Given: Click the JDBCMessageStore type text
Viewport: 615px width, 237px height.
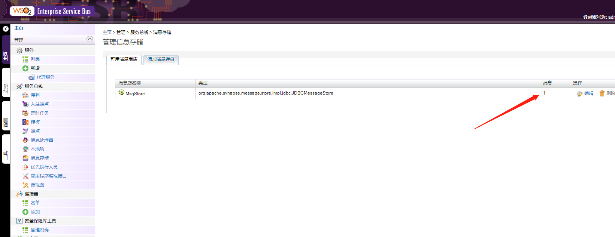Looking at the screenshot, I should click(x=266, y=93).
